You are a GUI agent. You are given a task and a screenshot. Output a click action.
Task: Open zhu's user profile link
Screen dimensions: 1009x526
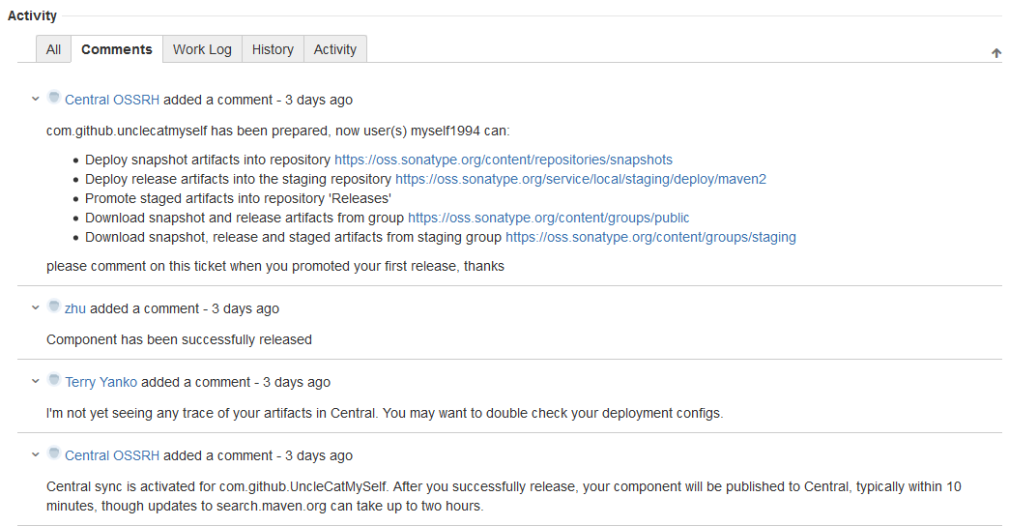point(75,308)
